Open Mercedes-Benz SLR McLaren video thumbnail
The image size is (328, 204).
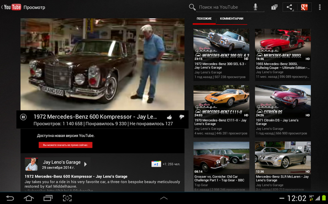click(283, 158)
